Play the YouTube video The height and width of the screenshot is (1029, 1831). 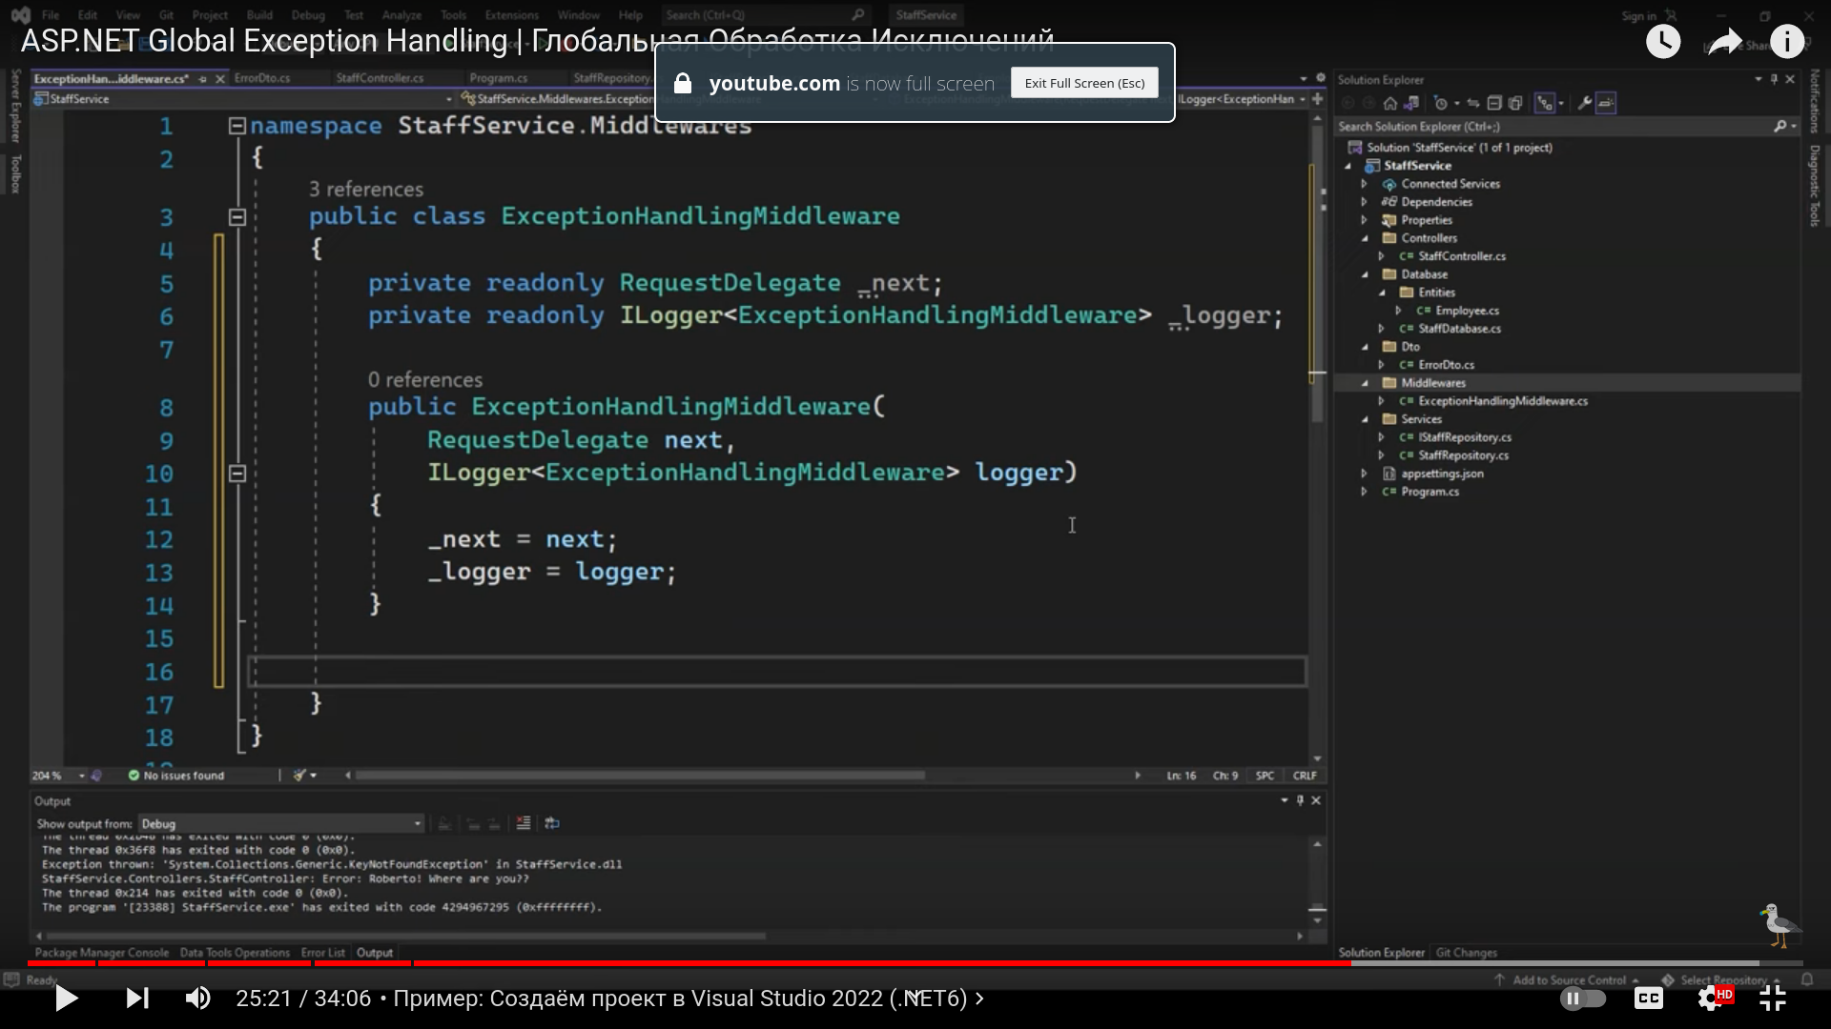(x=66, y=998)
